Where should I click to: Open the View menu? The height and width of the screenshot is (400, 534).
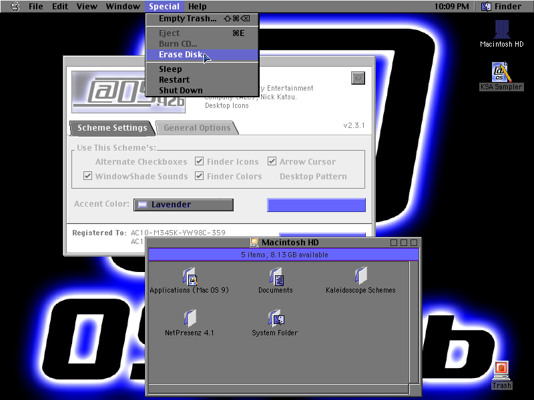point(87,7)
